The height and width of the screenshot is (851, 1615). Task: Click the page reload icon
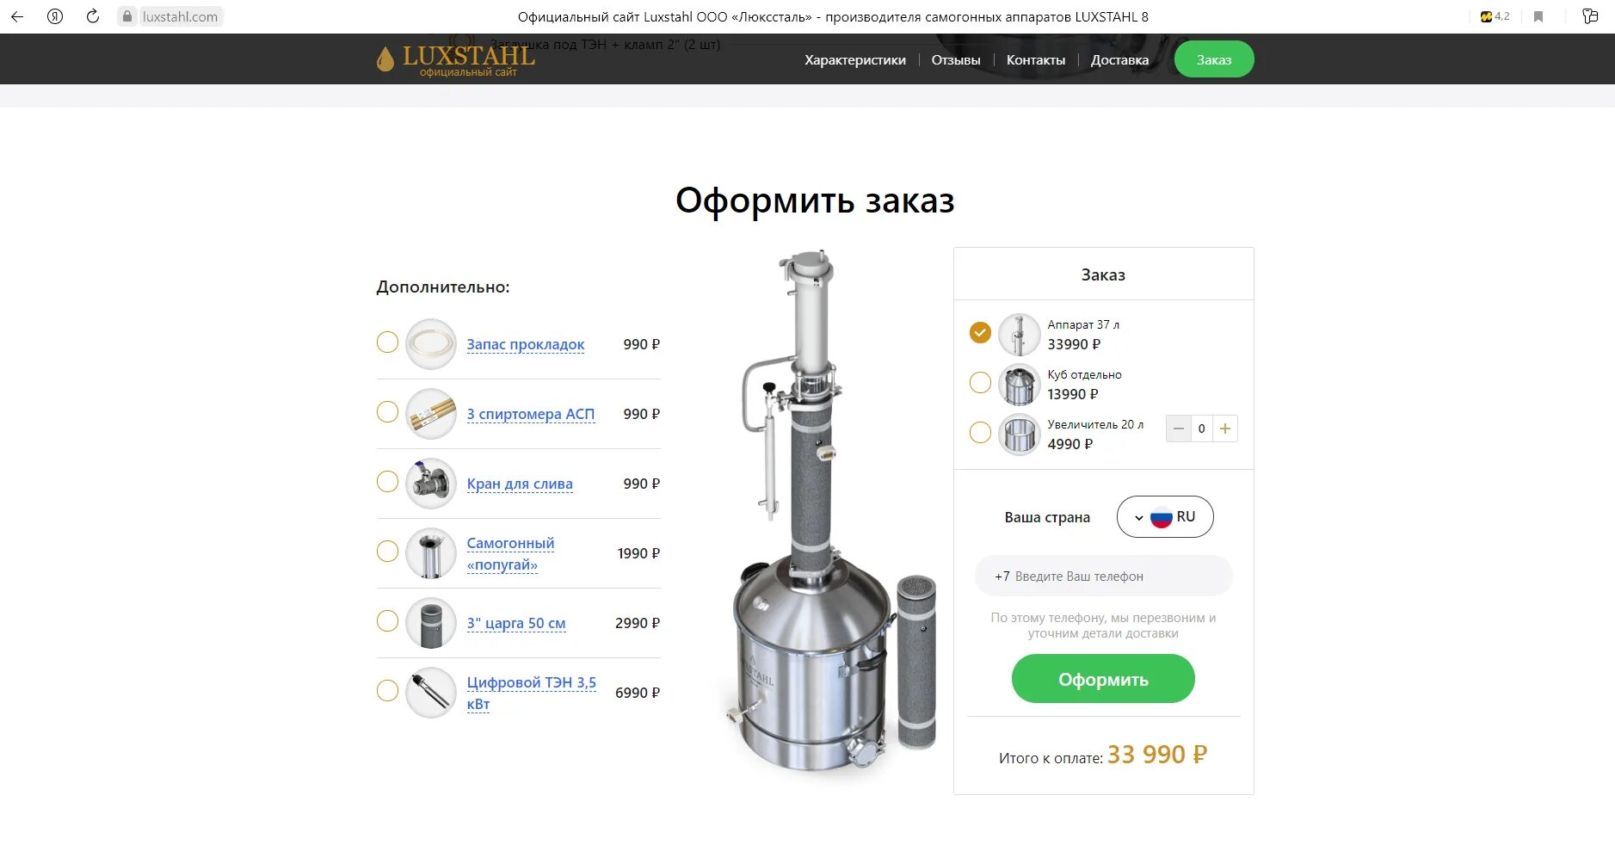click(93, 16)
